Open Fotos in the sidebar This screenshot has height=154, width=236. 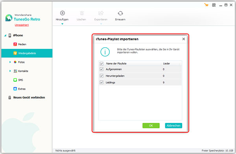[x=21, y=62]
